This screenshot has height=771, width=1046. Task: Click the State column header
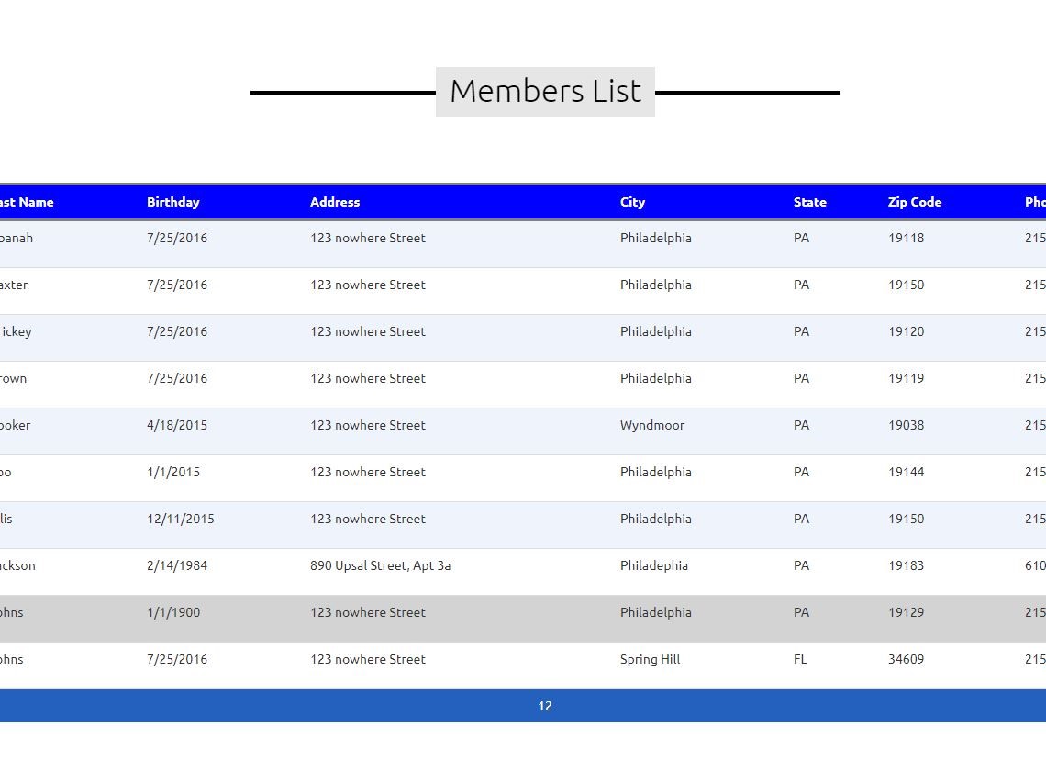[809, 202]
